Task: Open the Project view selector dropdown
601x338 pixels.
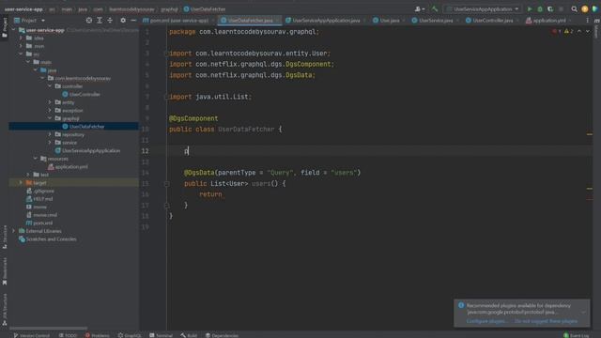Action: coord(30,21)
